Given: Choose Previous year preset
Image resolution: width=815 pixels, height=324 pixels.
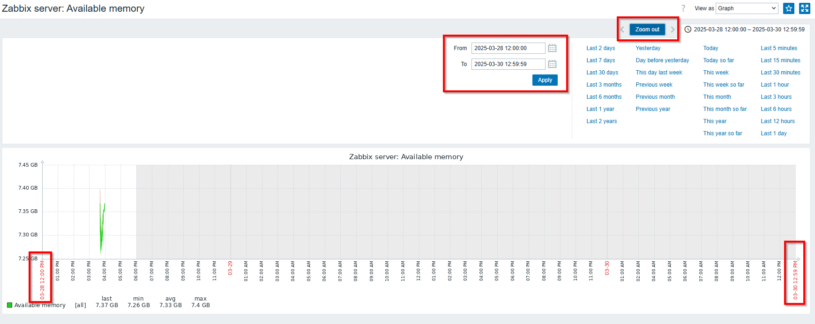Looking at the screenshot, I should point(653,109).
